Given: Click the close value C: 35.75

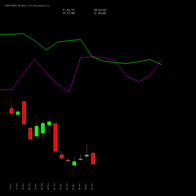Looking at the screenshot, I should (x=69, y=10).
